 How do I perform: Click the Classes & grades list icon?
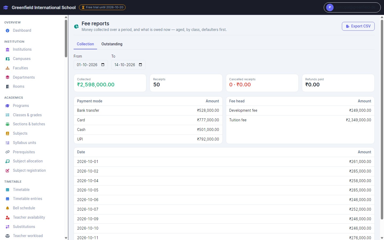tap(7, 115)
